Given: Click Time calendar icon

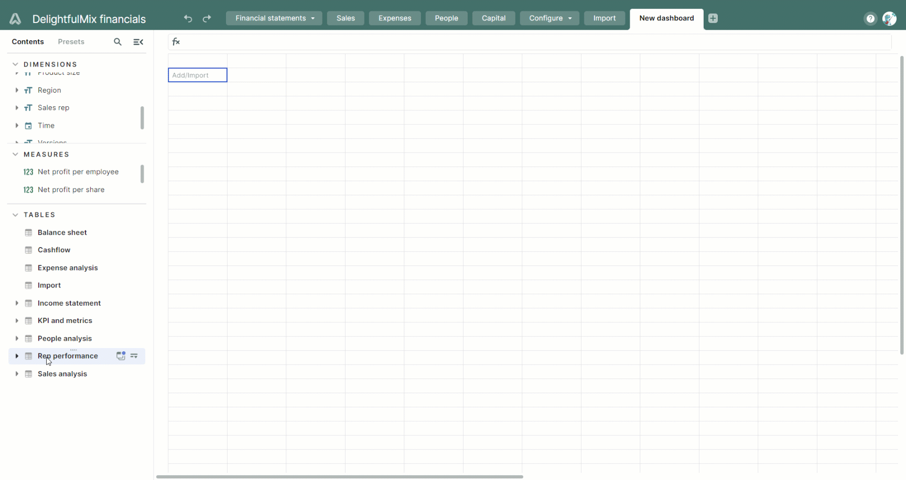Looking at the screenshot, I should pyautogui.click(x=28, y=126).
